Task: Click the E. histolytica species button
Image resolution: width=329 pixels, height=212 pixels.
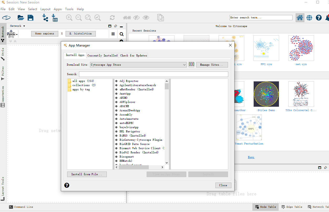Action: tap(81, 34)
